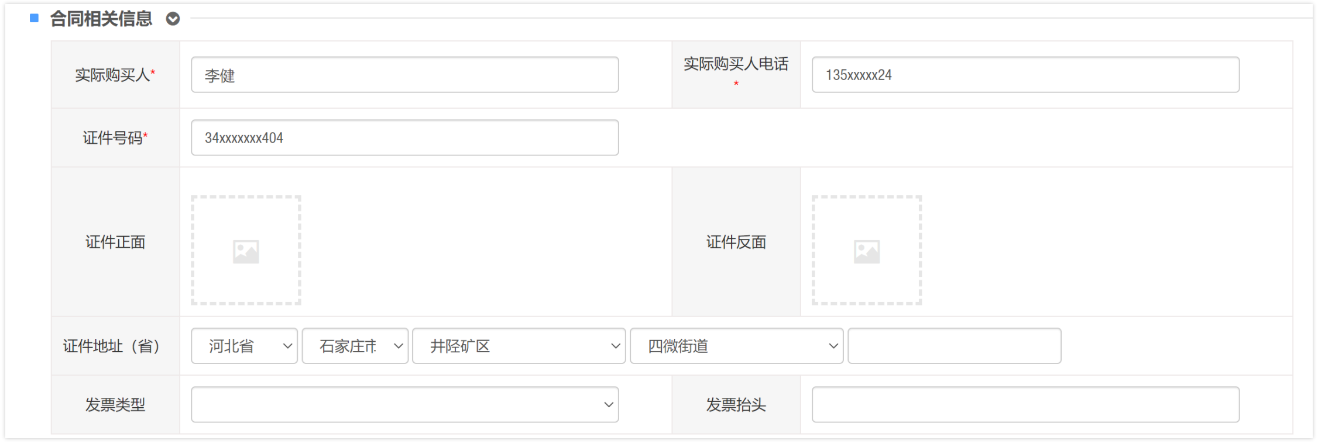Click the 证件反面 image upload placeholder
The image size is (1318, 444).
(866, 250)
